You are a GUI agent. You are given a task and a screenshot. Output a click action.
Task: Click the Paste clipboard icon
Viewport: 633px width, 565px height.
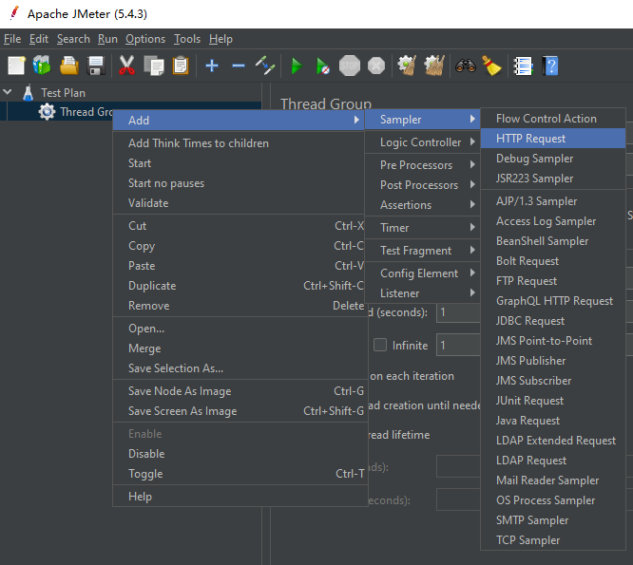click(181, 66)
